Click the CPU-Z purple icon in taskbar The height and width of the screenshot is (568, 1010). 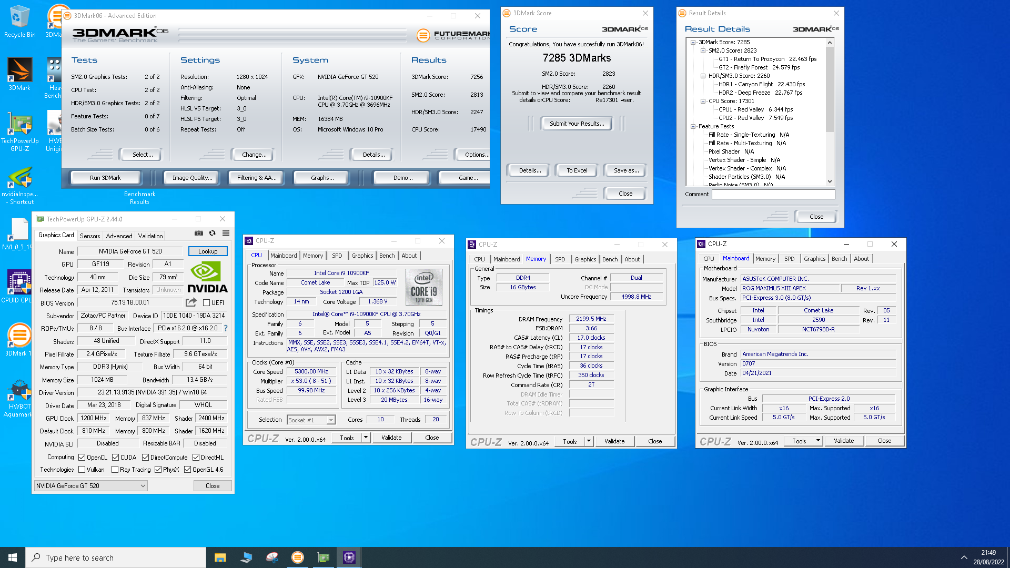(349, 557)
